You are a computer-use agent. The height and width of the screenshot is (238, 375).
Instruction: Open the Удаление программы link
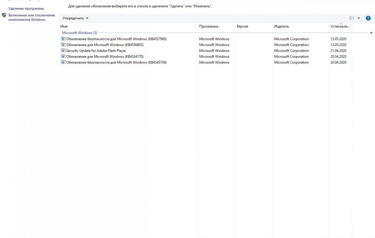click(26, 8)
